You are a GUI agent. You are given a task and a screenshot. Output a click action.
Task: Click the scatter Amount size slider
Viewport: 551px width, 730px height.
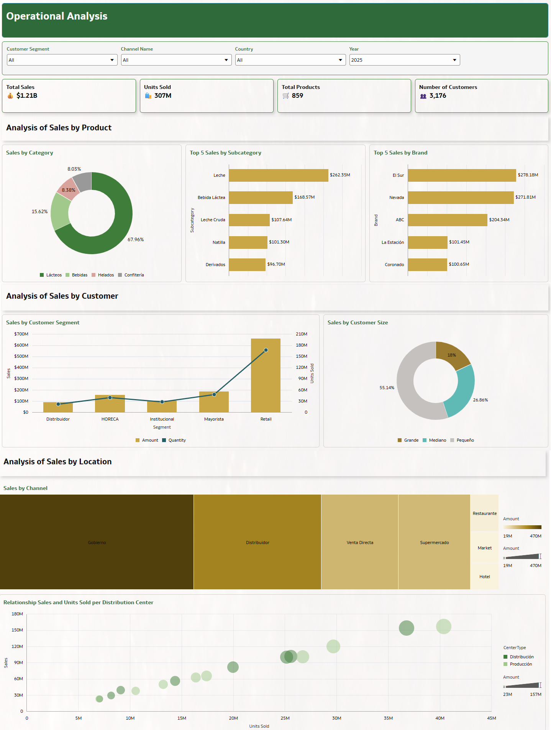tap(522, 685)
